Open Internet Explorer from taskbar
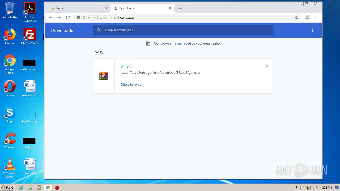340x191 pixels. [x=21, y=188]
